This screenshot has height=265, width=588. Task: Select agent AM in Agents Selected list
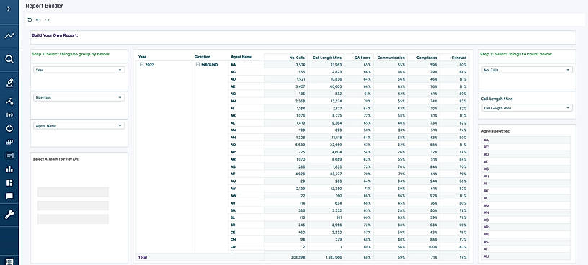[x=525, y=205]
